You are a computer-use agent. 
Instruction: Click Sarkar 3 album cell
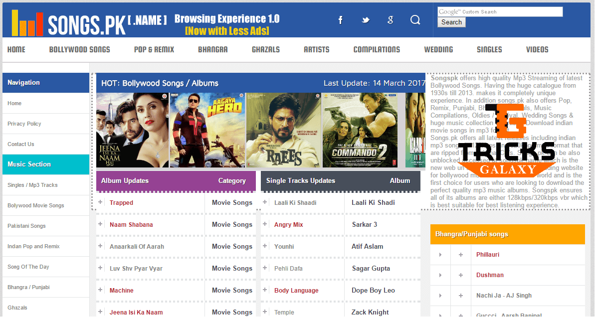coord(365,224)
